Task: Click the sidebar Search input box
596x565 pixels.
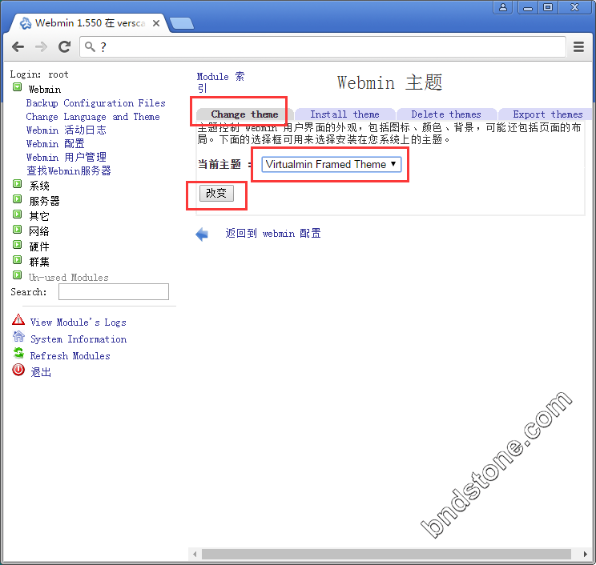Action: (114, 291)
